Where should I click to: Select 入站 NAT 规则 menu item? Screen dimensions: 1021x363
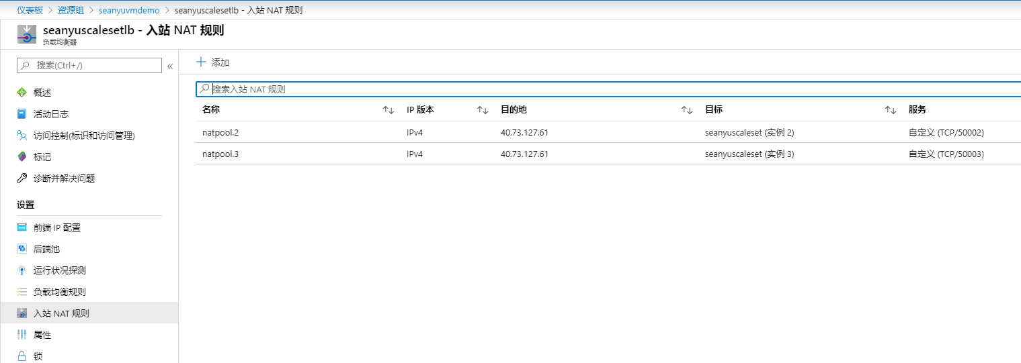point(60,313)
